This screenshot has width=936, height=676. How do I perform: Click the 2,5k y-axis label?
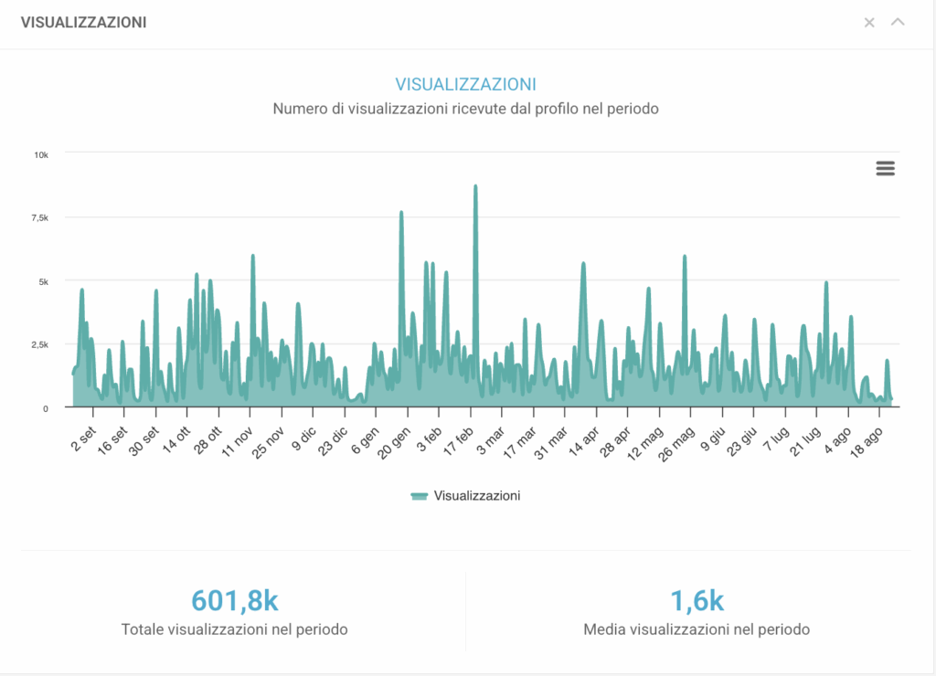40,345
